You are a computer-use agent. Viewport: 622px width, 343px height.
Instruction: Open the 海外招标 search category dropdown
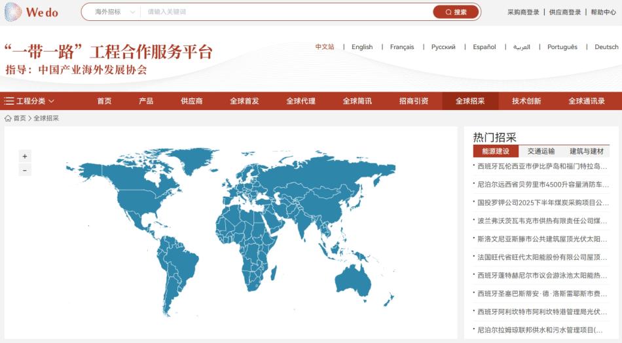115,12
